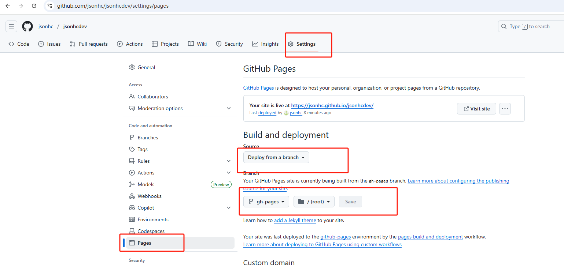Image resolution: width=564 pixels, height=267 pixels.
Task: Click the play icon beside sidebar Actions
Action: click(132, 173)
